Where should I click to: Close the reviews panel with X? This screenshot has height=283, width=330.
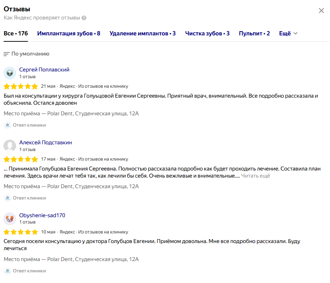coord(321,11)
